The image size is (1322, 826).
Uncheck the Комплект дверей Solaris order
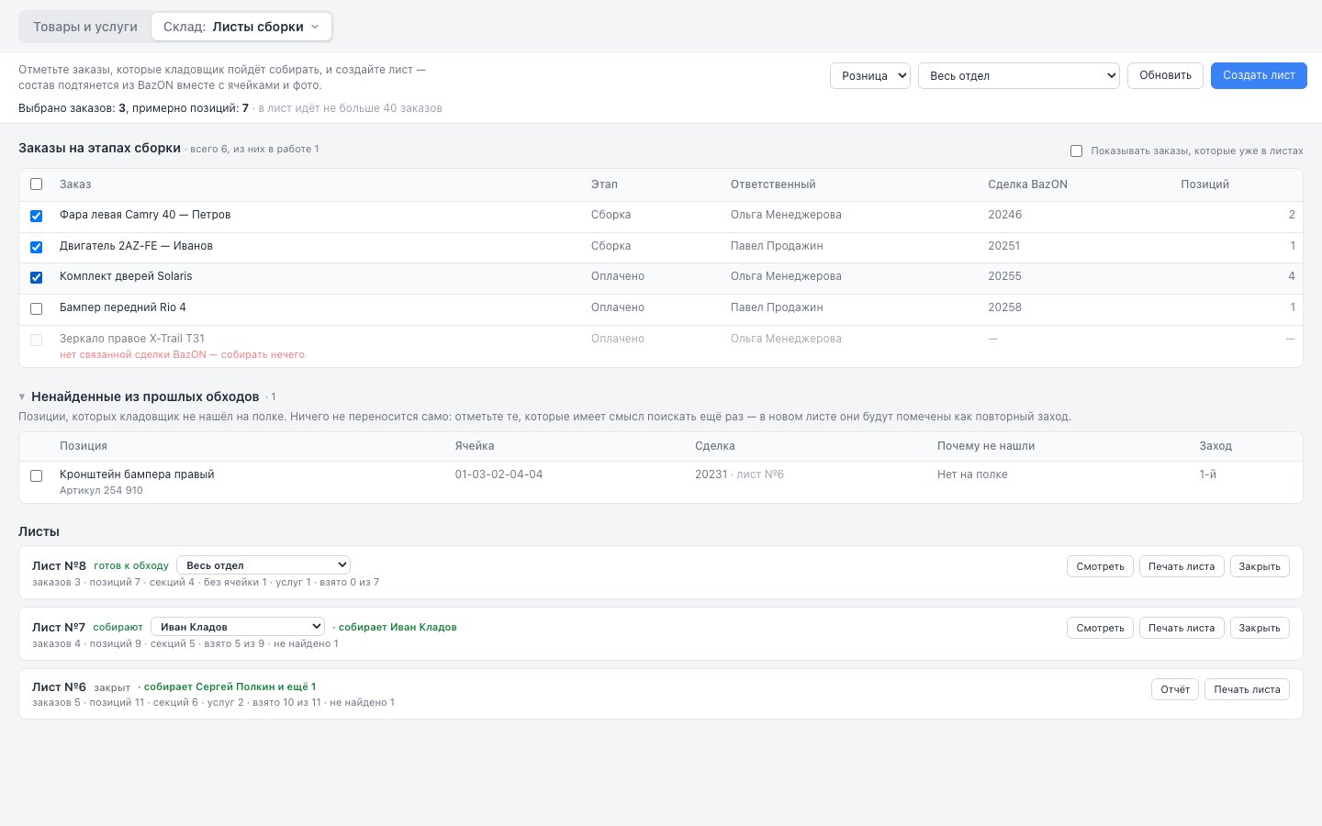[x=36, y=277]
